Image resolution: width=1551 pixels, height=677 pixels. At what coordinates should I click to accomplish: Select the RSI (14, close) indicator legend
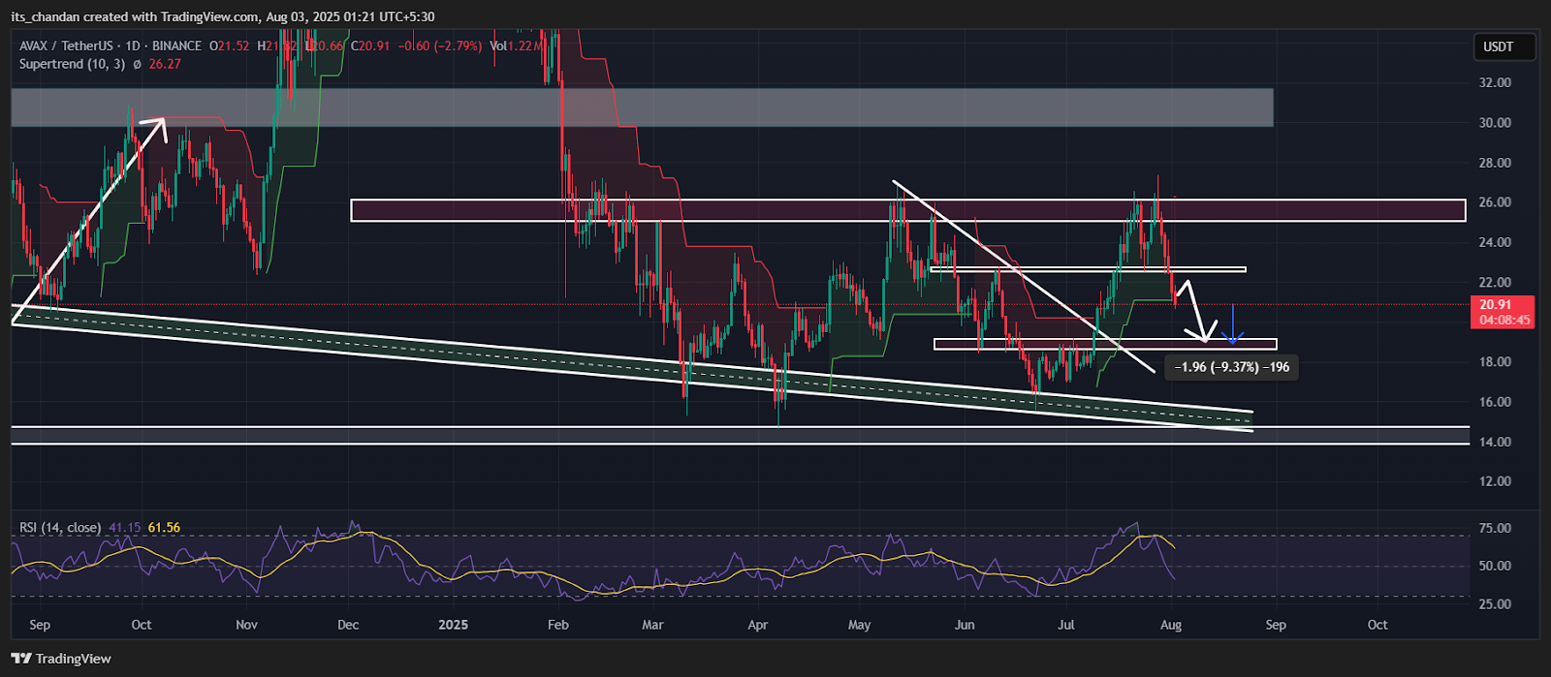[60, 528]
